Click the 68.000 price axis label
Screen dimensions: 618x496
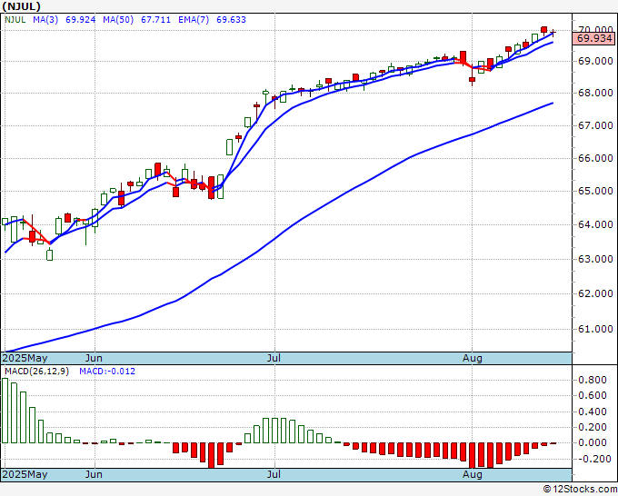point(595,93)
